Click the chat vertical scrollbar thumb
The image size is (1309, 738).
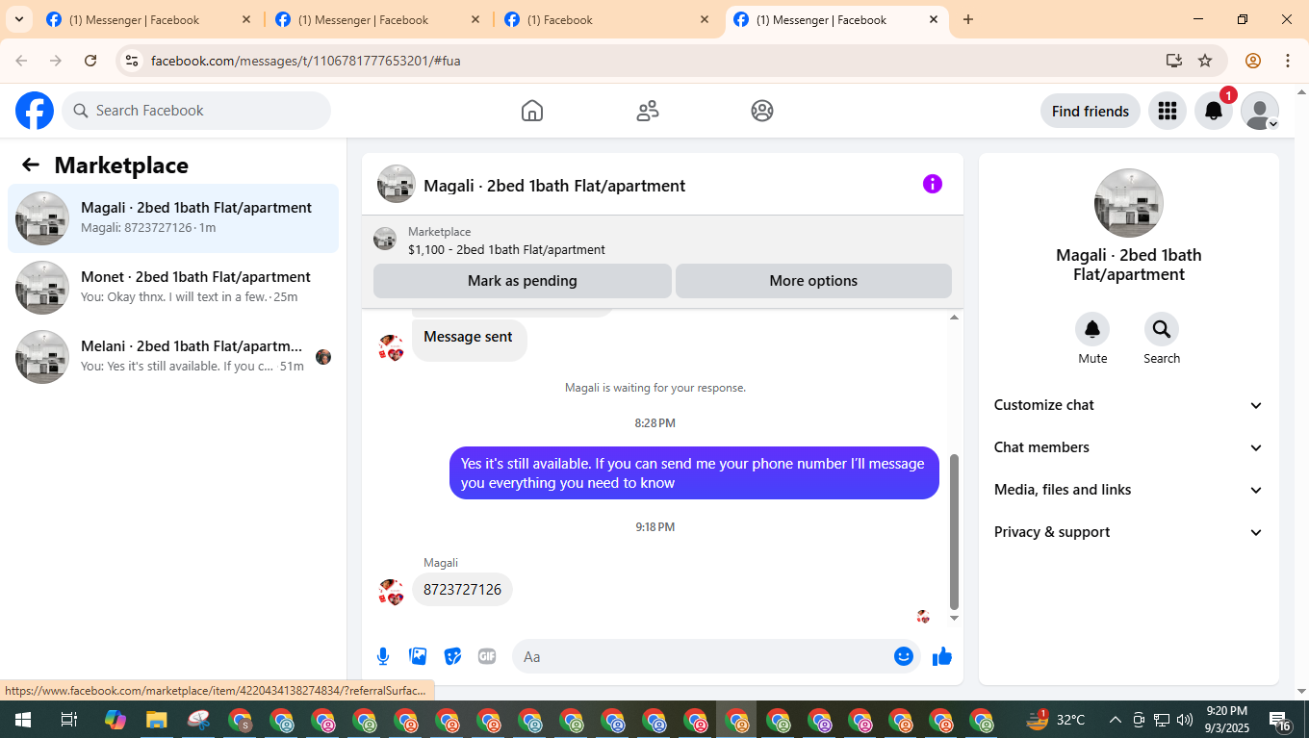pyautogui.click(x=954, y=532)
